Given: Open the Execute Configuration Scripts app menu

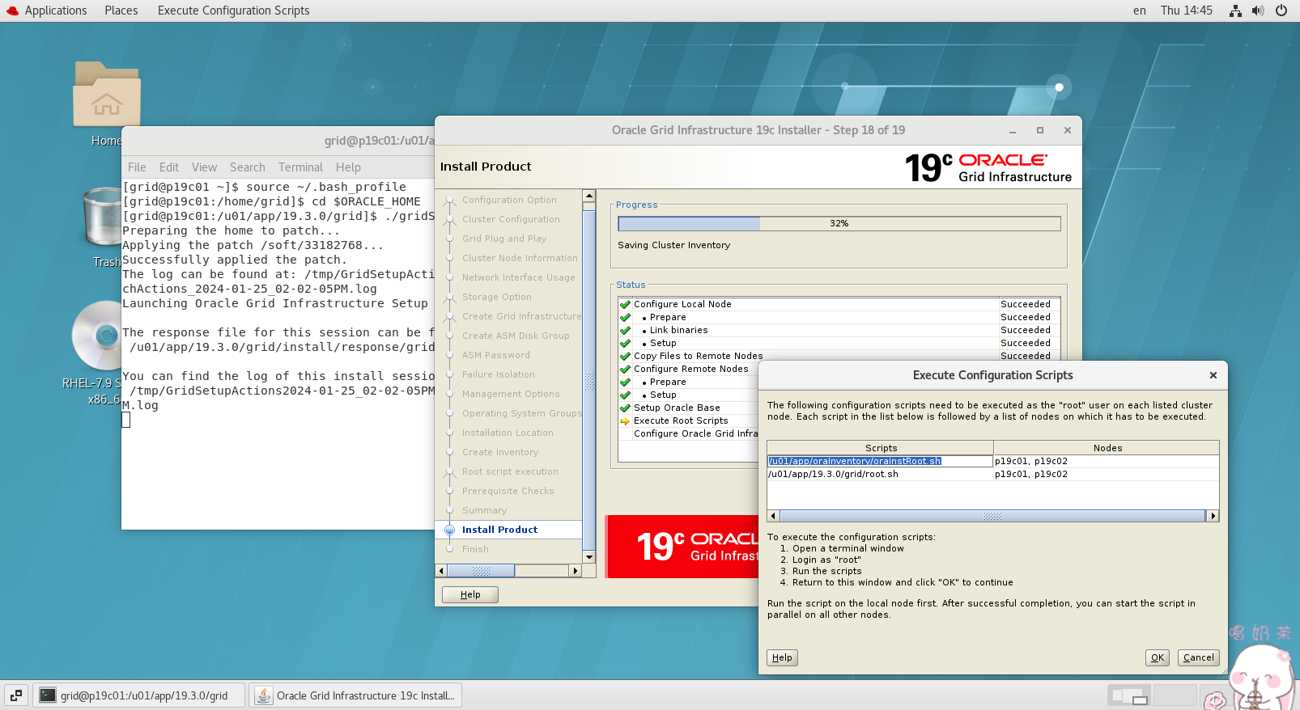Looking at the screenshot, I should click(x=233, y=11).
